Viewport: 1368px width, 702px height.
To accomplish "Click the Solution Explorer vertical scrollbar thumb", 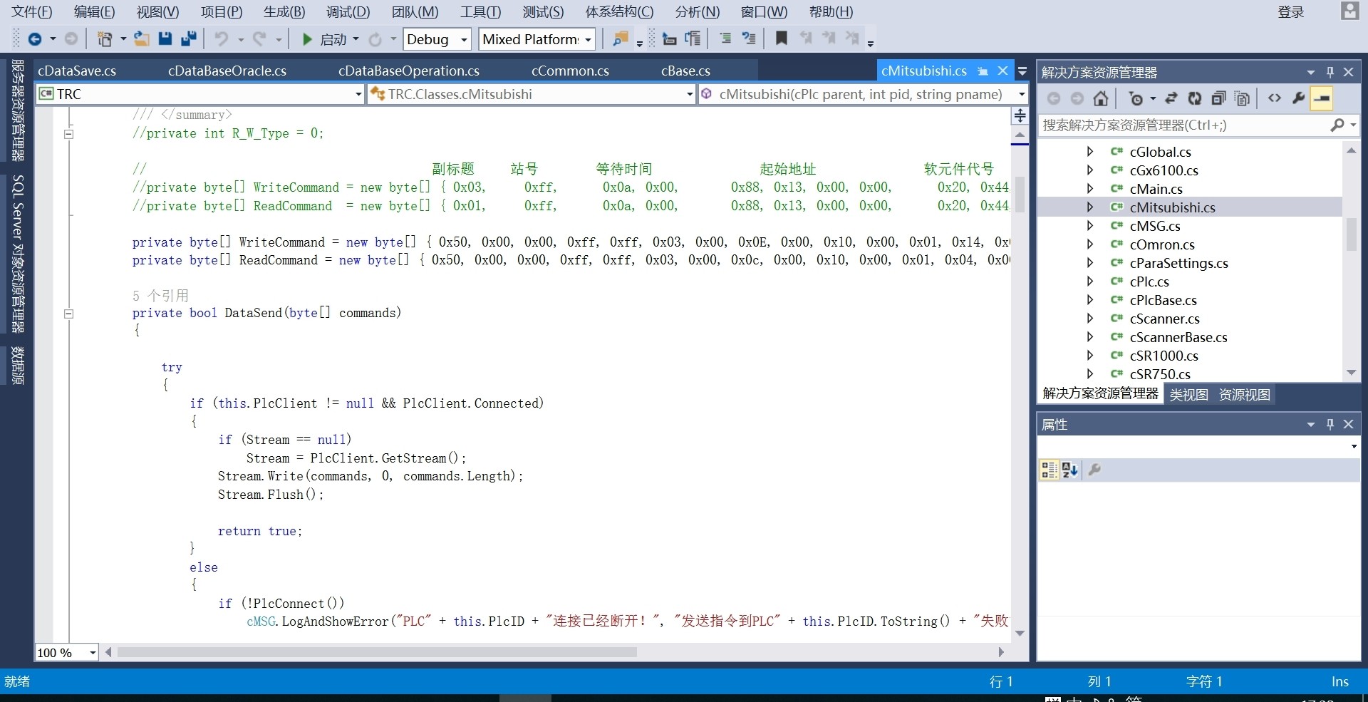I will click(x=1351, y=234).
